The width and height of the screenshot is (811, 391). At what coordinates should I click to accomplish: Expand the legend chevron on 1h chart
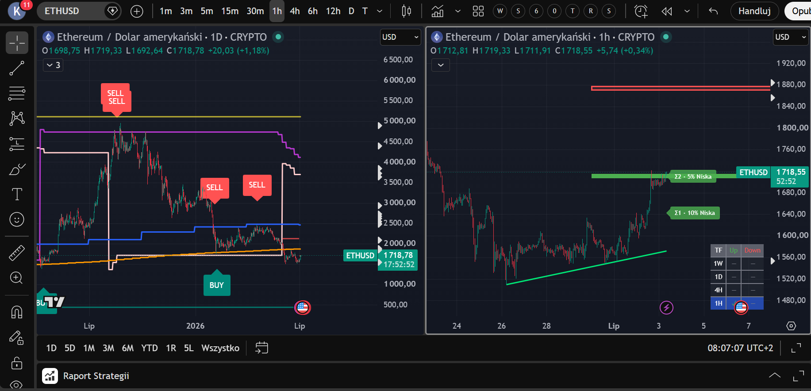tap(441, 65)
